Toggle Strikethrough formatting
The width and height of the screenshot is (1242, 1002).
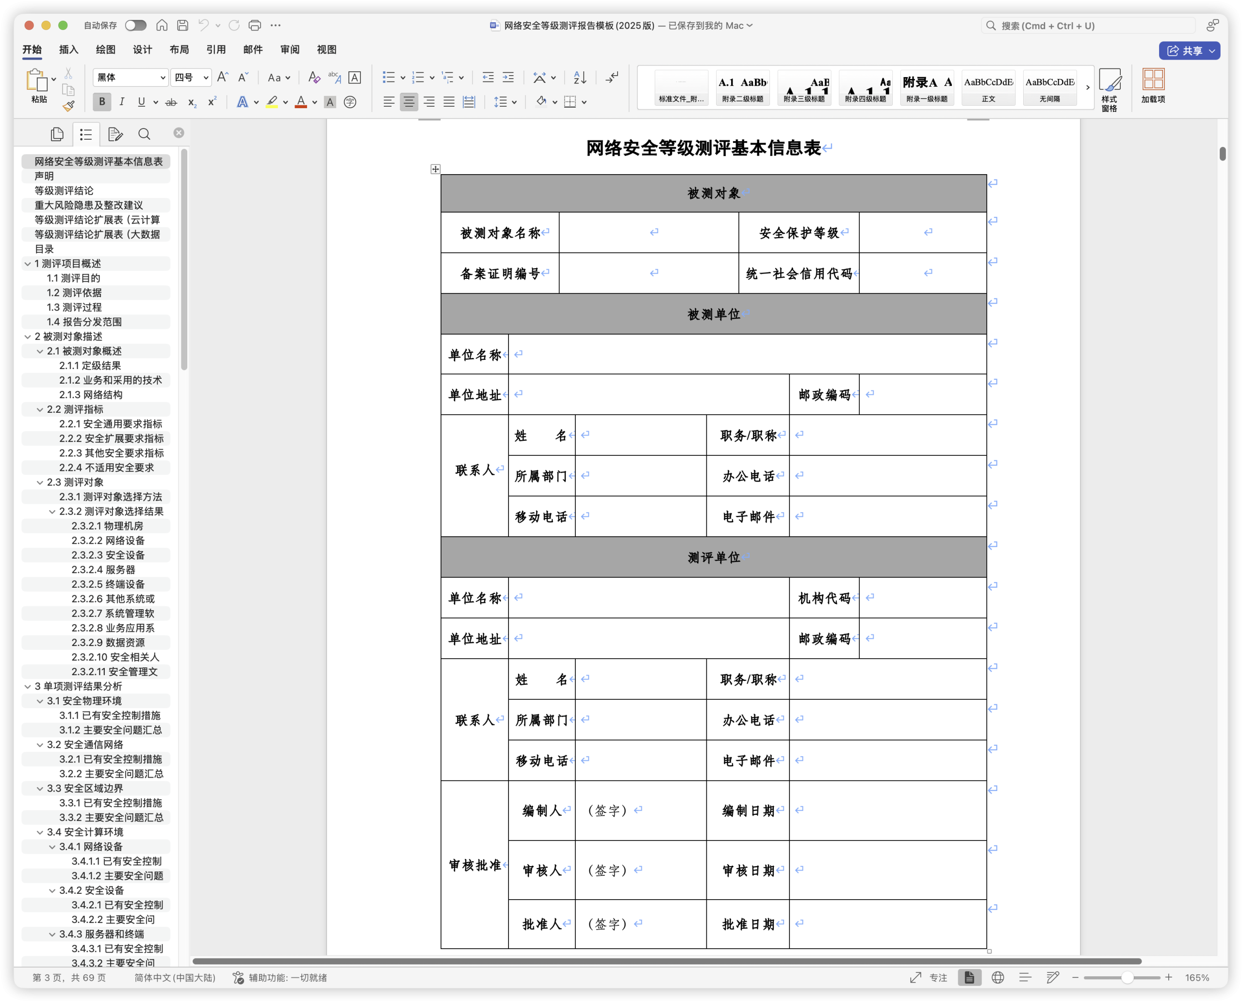[x=171, y=102]
